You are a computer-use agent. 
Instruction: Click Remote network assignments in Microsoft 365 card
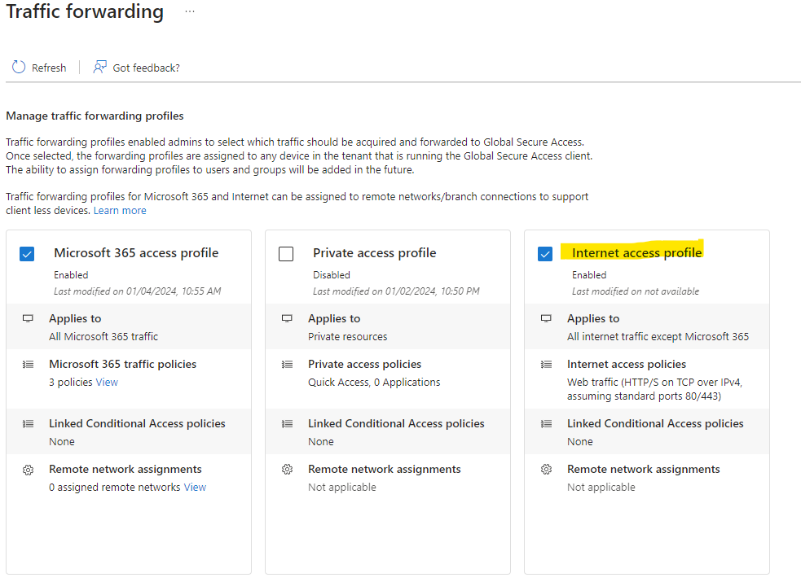(x=125, y=470)
